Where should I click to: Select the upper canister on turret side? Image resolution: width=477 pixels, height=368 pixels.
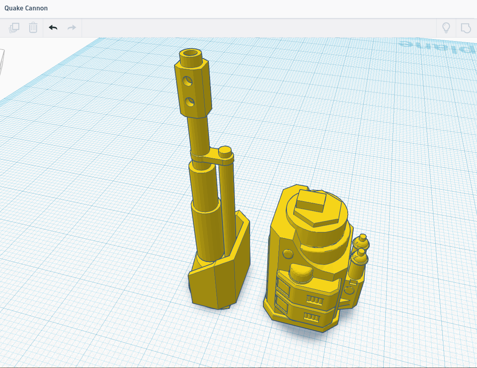[x=363, y=241]
